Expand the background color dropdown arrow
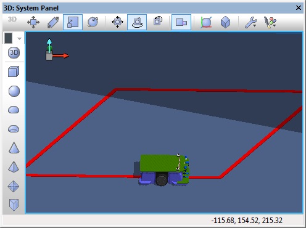This screenshot has width=306, height=228. [19, 39]
